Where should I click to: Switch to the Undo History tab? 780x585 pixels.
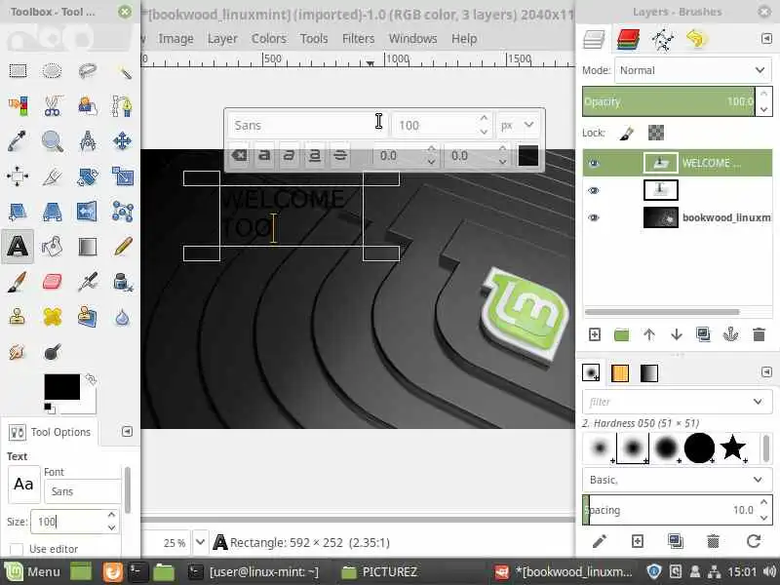tap(696, 39)
